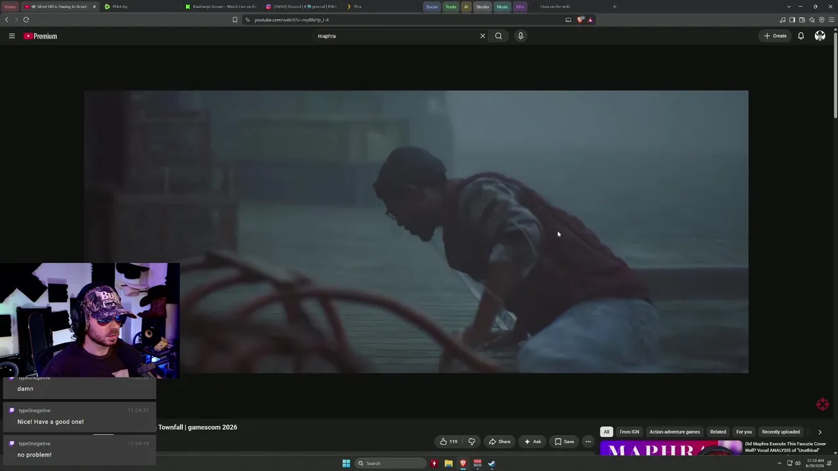The image size is (838, 471).
Task: Dislike the video
Action: point(471,442)
